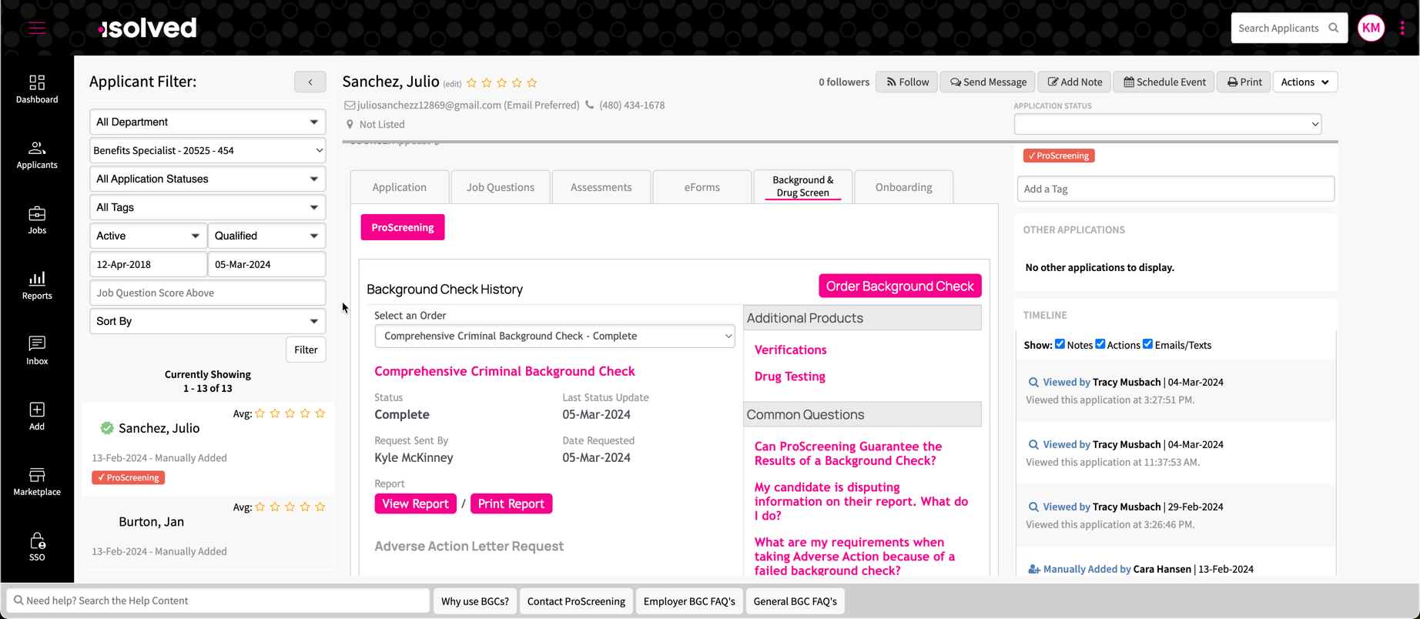Rate applicant with fifth header star

click(x=532, y=83)
